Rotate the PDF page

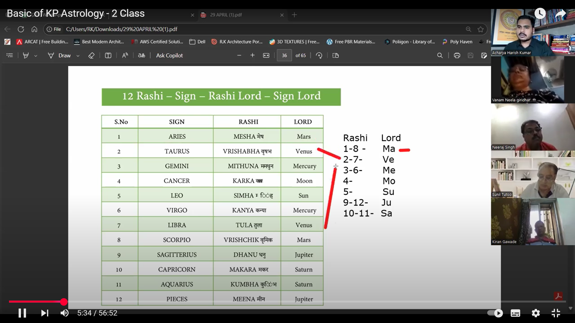[319, 55]
